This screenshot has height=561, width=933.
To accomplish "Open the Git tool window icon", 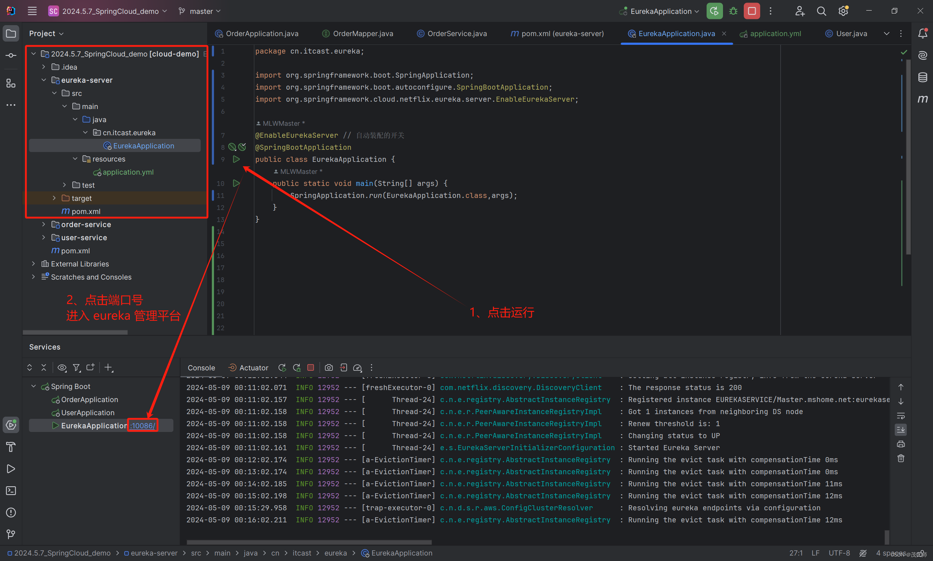I will click(x=11, y=534).
